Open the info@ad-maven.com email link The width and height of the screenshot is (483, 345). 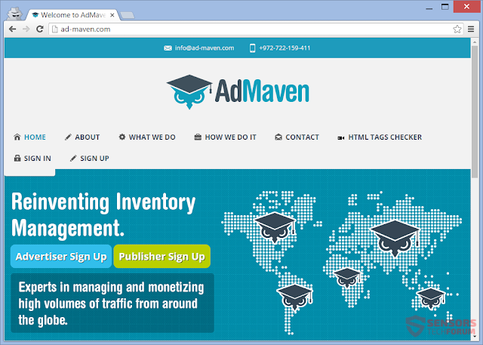(205, 48)
